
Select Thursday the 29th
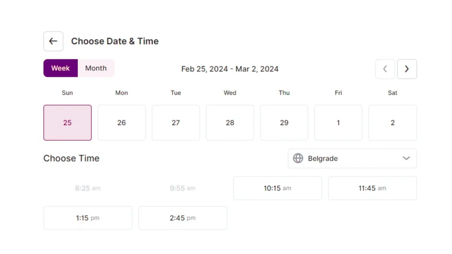(284, 123)
